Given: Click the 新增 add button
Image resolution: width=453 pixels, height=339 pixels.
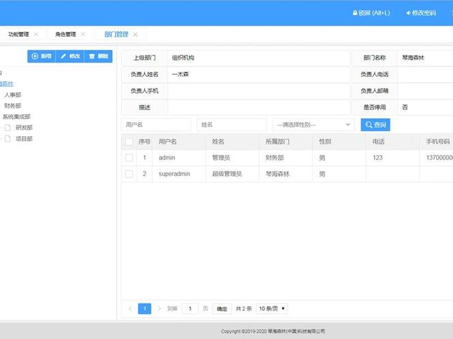Looking at the screenshot, I should (41, 56).
